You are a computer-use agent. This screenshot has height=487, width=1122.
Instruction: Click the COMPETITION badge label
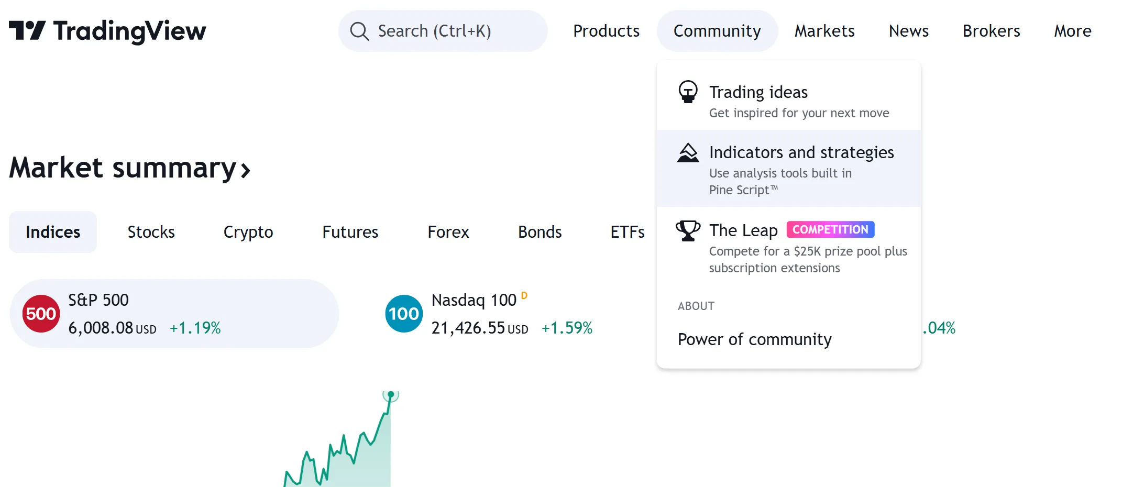tap(830, 230)
